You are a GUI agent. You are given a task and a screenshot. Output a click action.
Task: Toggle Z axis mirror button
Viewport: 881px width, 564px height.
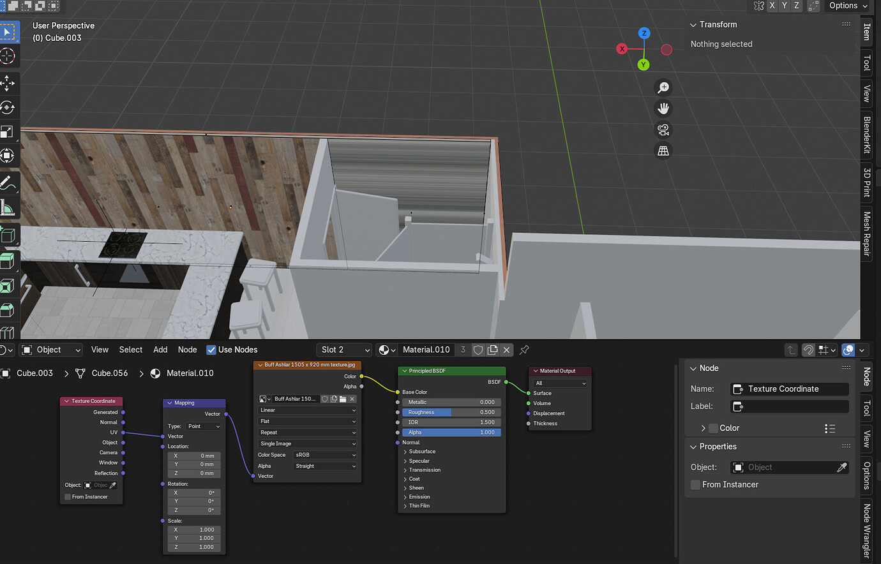point(796,6)
